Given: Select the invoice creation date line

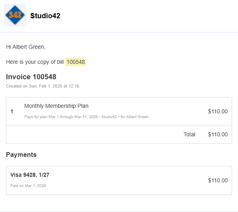Looking at the screenshot, I should tap(42, 86).
